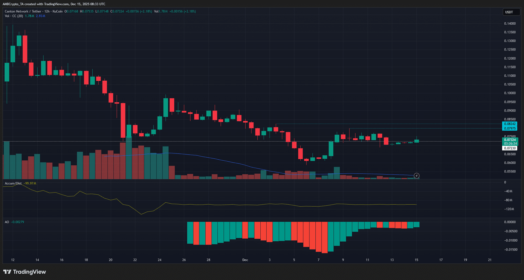The height and width of the screenshot is (280, 524).
Task: Click the low value L0.07148
Action: (x=102, y=11)
